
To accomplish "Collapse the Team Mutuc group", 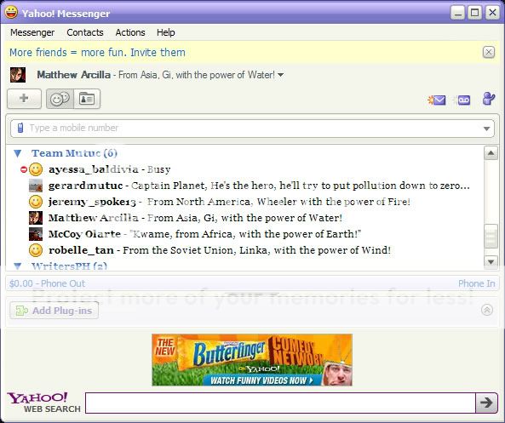I will point(18,153).
